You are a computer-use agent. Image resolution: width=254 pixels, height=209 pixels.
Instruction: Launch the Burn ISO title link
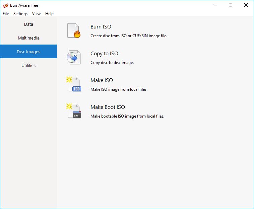(101, 26)
